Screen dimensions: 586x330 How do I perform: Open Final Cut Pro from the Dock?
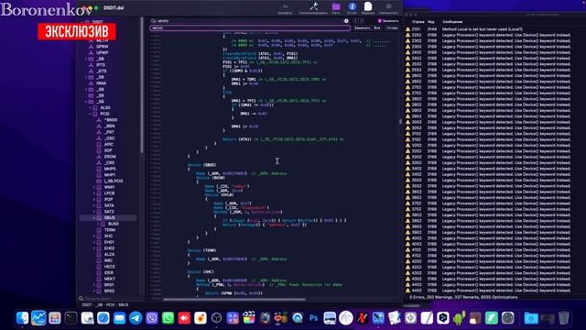click(248, 318)
